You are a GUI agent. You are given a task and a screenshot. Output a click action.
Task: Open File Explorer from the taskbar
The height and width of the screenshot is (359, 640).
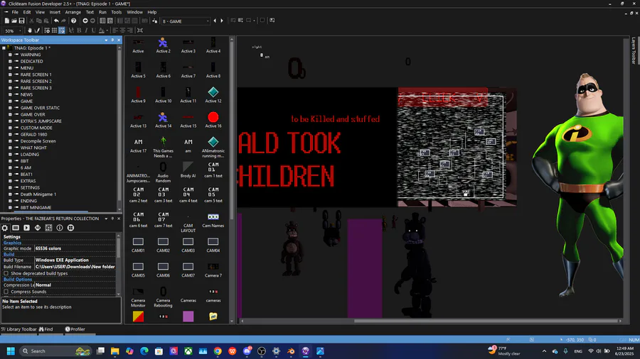pyautogui.click(x=114, y=351)
